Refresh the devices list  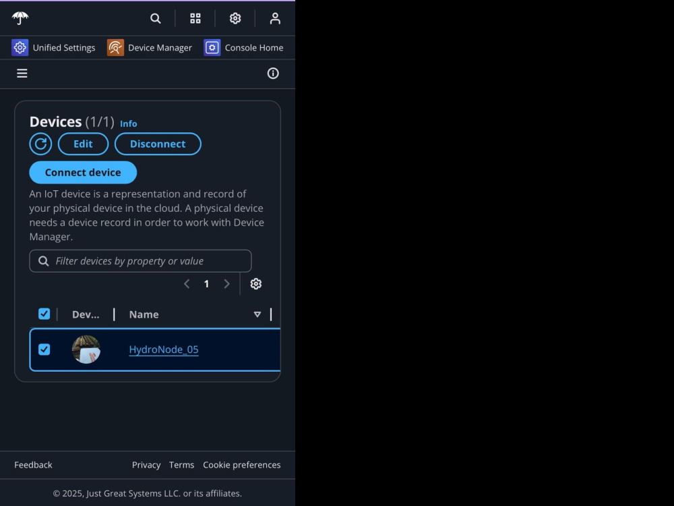point(41,144)
